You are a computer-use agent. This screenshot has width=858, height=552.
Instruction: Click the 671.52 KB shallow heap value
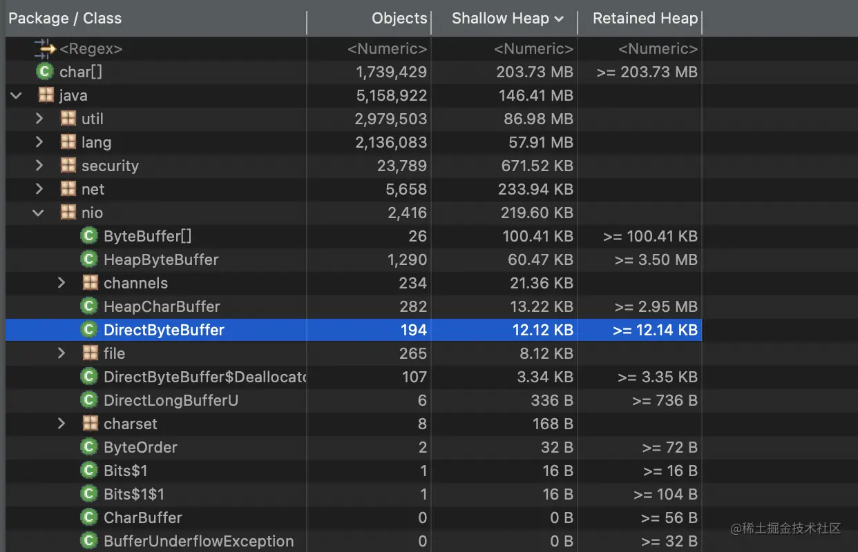coord(537,166)
